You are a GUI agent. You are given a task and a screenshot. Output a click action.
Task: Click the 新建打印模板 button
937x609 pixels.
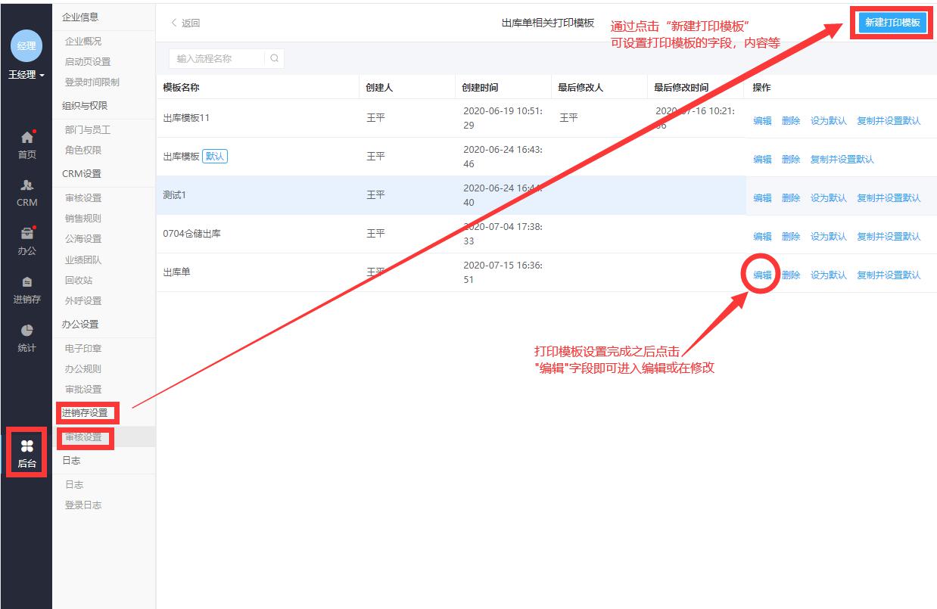(892, 23)
